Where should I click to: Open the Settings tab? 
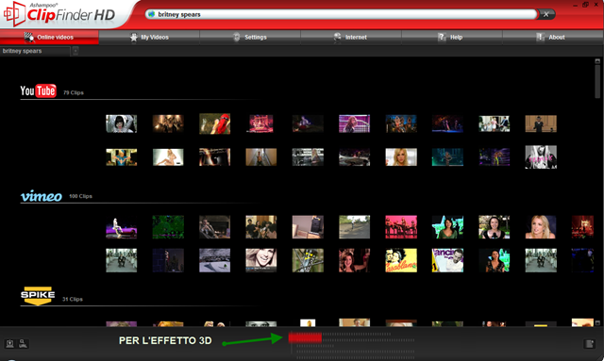pos(250,38)
